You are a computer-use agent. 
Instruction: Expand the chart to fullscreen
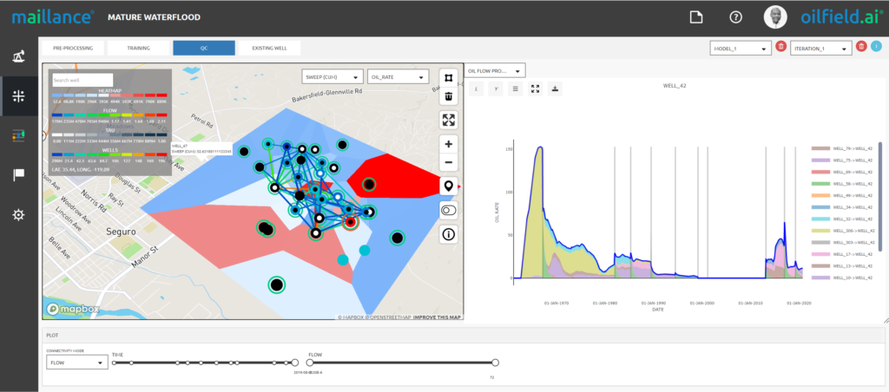(535, 88)
